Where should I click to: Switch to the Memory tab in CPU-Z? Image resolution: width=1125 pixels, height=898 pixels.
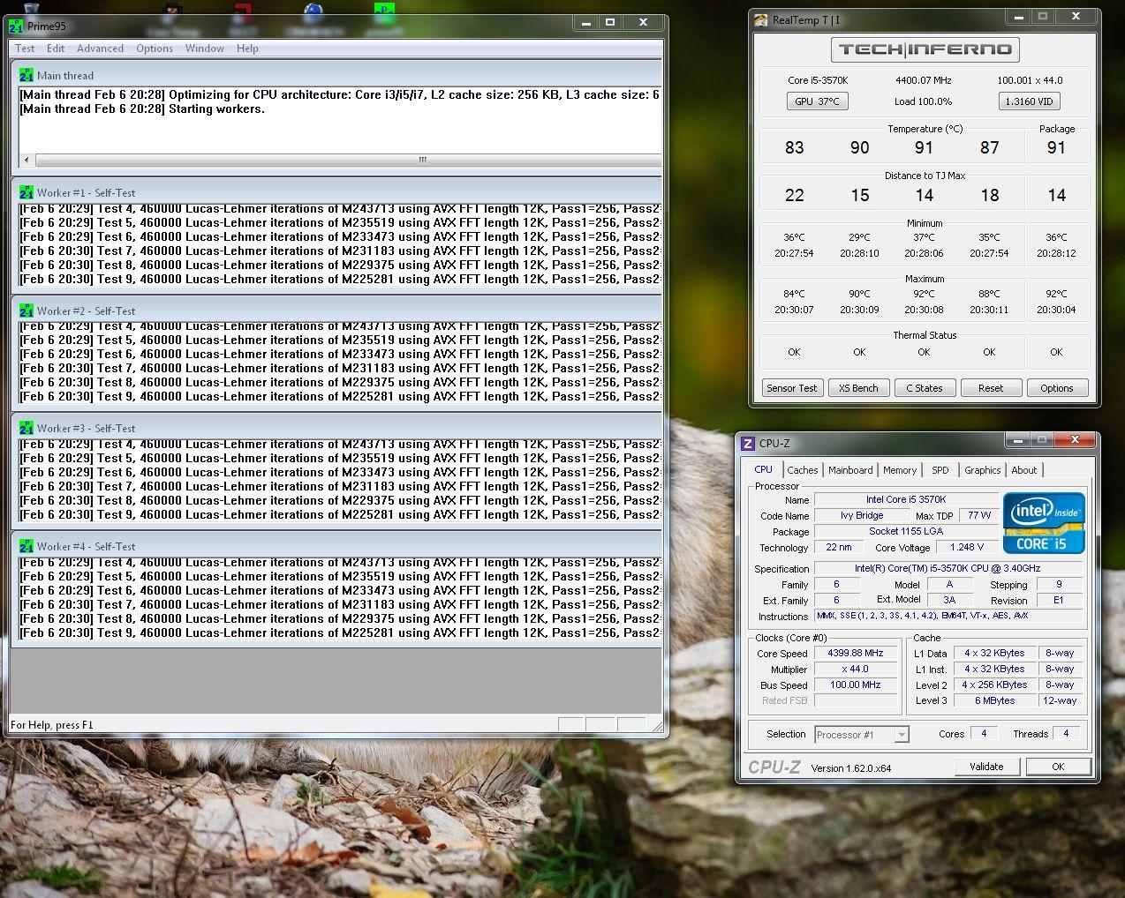point(900,470)
